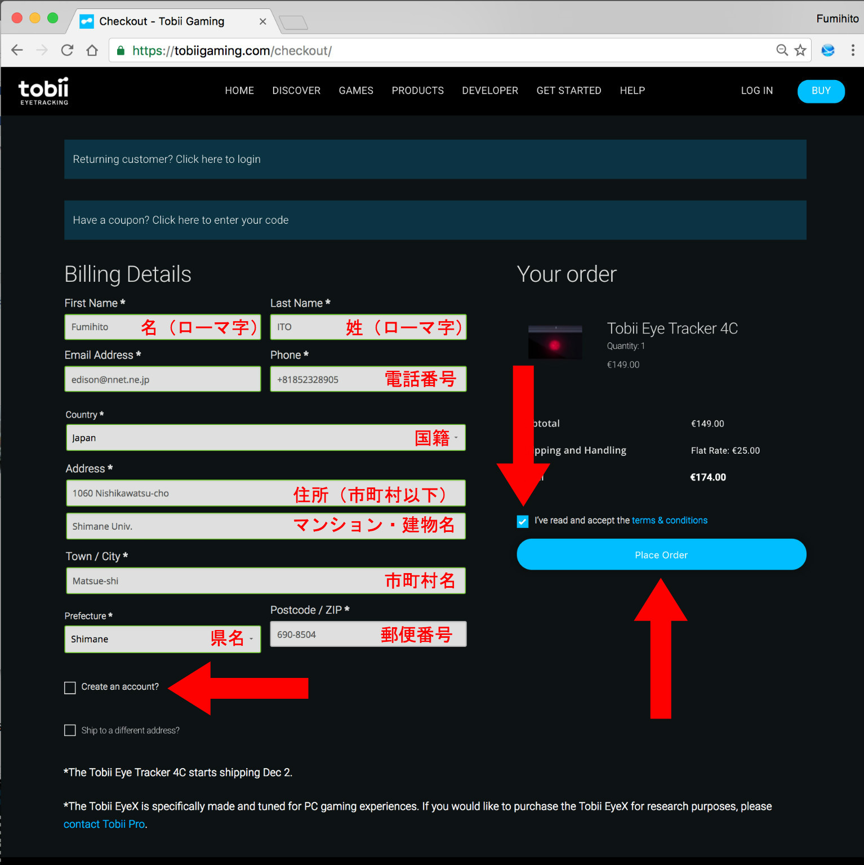This screenshot has height=865, width=864.
Task: Check Ship to a different address box
Action: coord(70,730)
